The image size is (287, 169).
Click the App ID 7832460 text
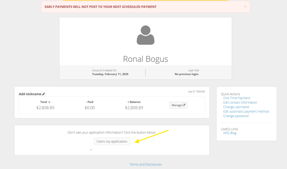[197, 91]
